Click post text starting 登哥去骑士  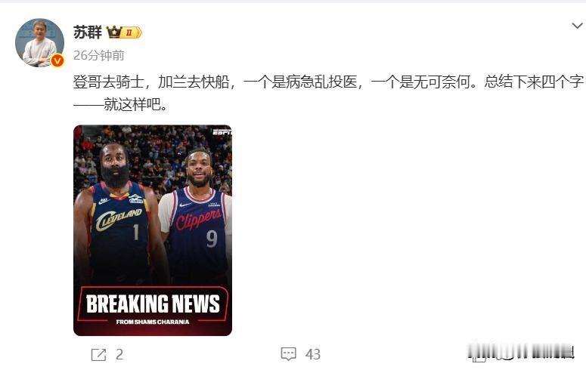328,82
